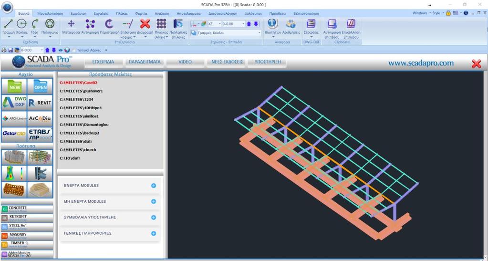Click the ΠΑΡΑΔΕΙΓΜΑΤΑ button
This screenshot has height=261, width=488.
[x=145, y=62]
